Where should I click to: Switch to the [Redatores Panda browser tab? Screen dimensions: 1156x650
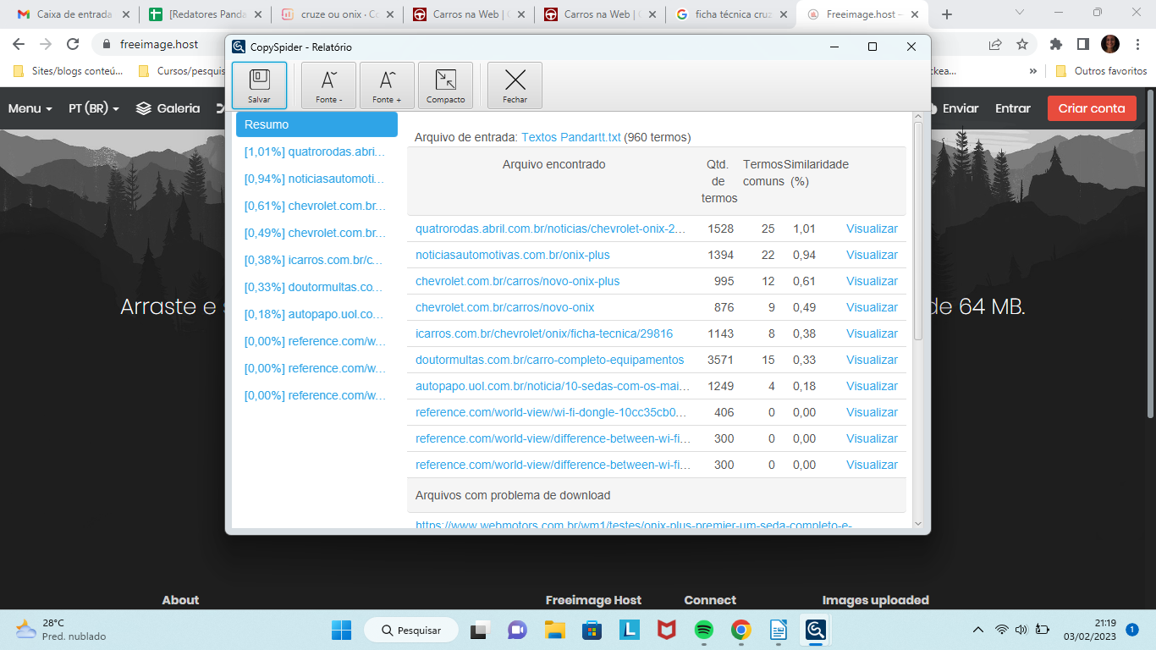click(206, 14)
